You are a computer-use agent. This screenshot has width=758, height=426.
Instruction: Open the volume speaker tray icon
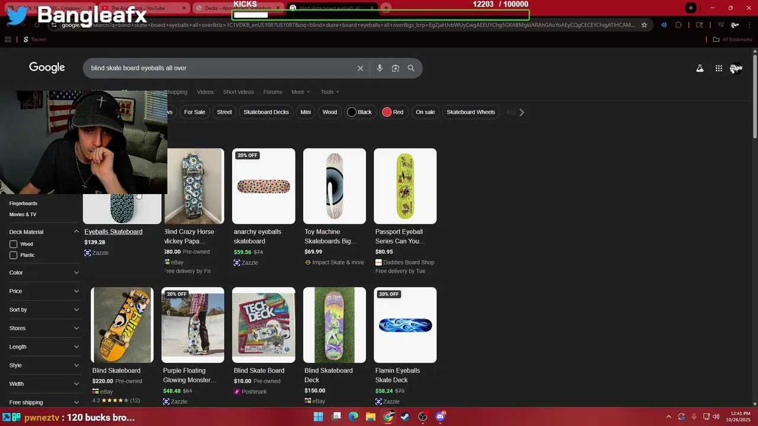point(716,417)
